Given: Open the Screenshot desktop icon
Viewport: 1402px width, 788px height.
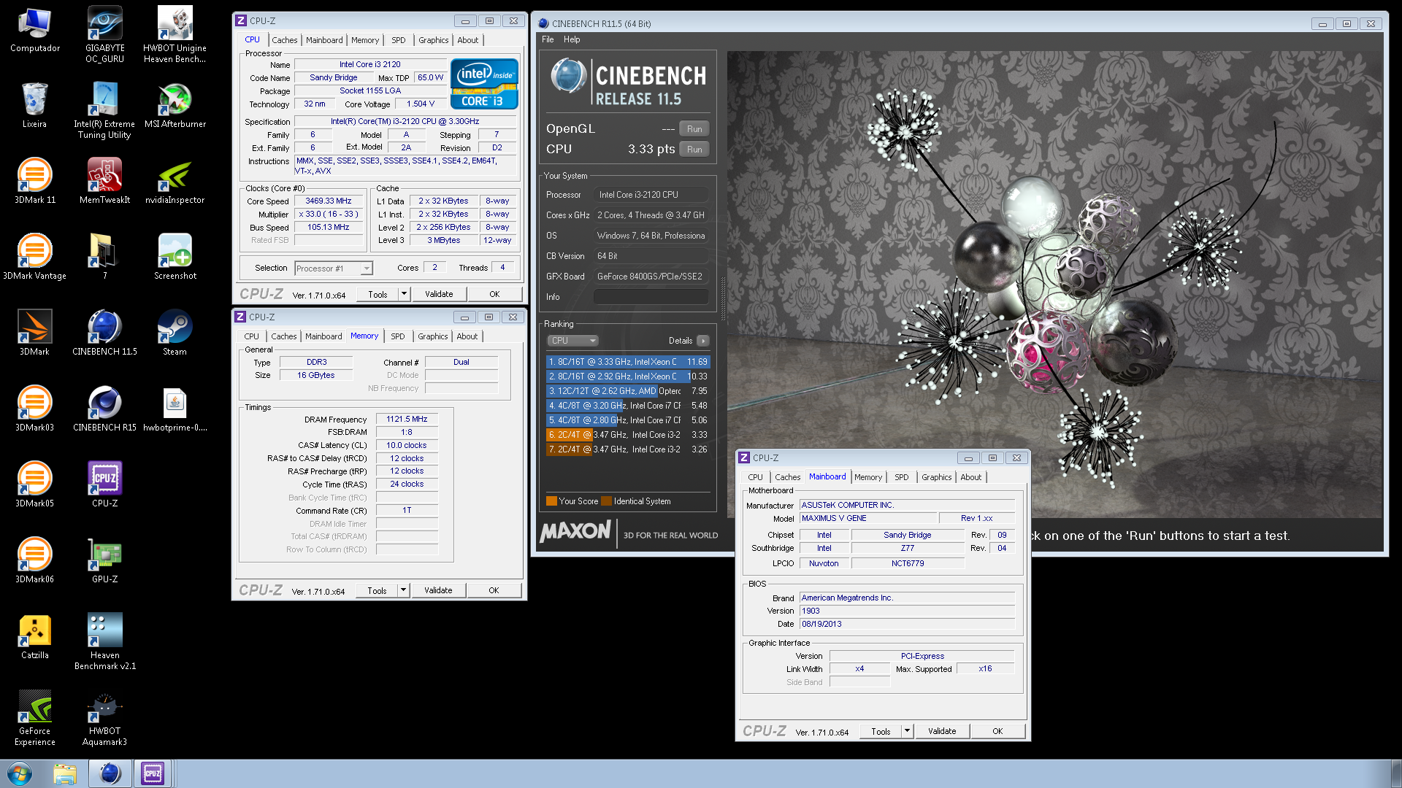Looking at the screenshot, I should (x=175, y=258).
